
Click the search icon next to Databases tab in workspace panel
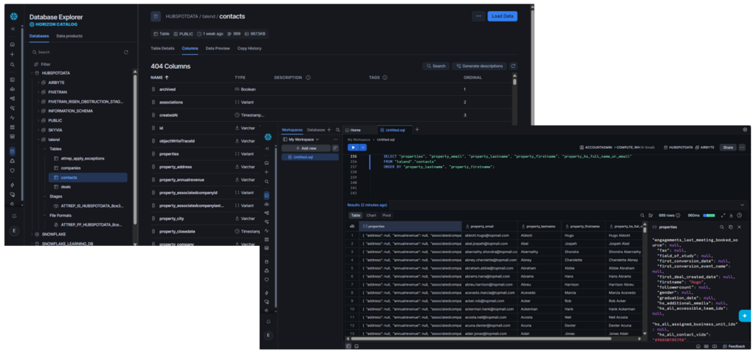pos(337,130)
